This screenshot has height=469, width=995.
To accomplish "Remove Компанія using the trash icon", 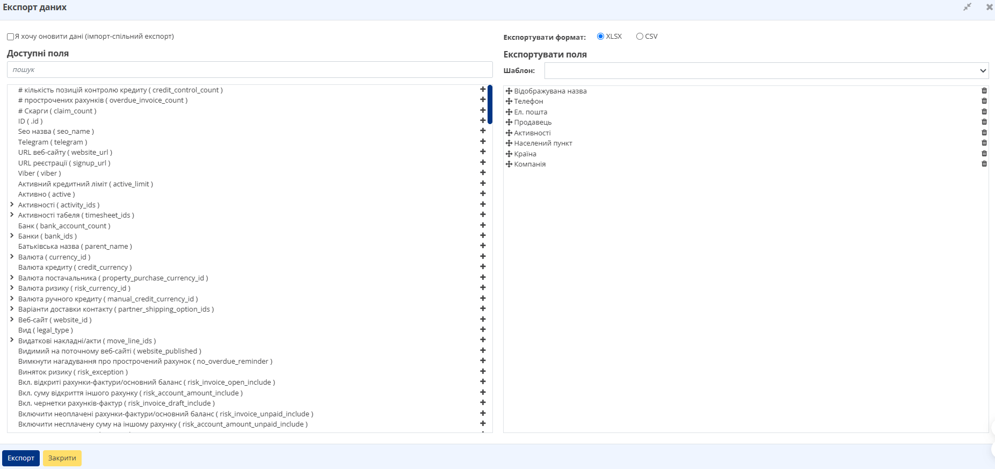I will tap(984, 164).
